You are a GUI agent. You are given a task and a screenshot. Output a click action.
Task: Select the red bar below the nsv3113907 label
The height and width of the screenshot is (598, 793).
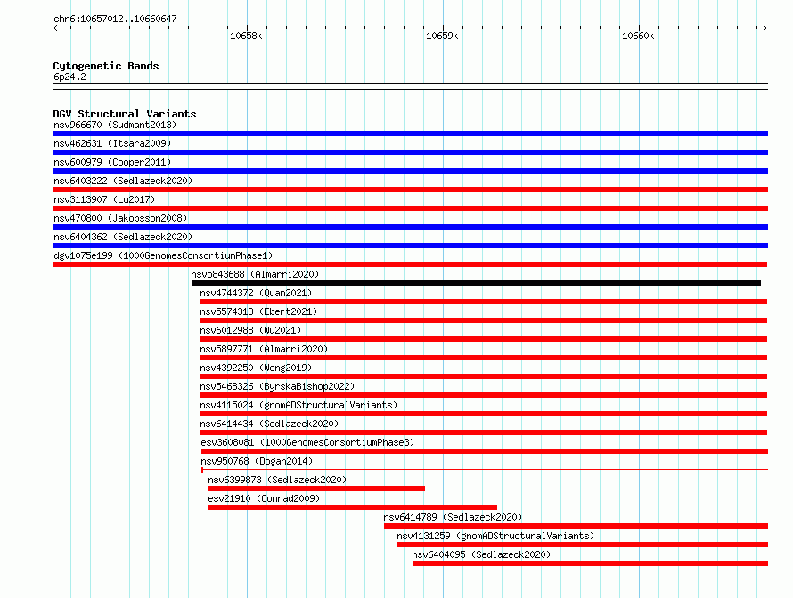click(x=410, y=208)
